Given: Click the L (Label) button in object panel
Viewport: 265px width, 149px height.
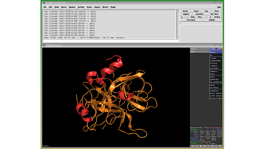Looking at the screenshot, I should click(218, 49).
